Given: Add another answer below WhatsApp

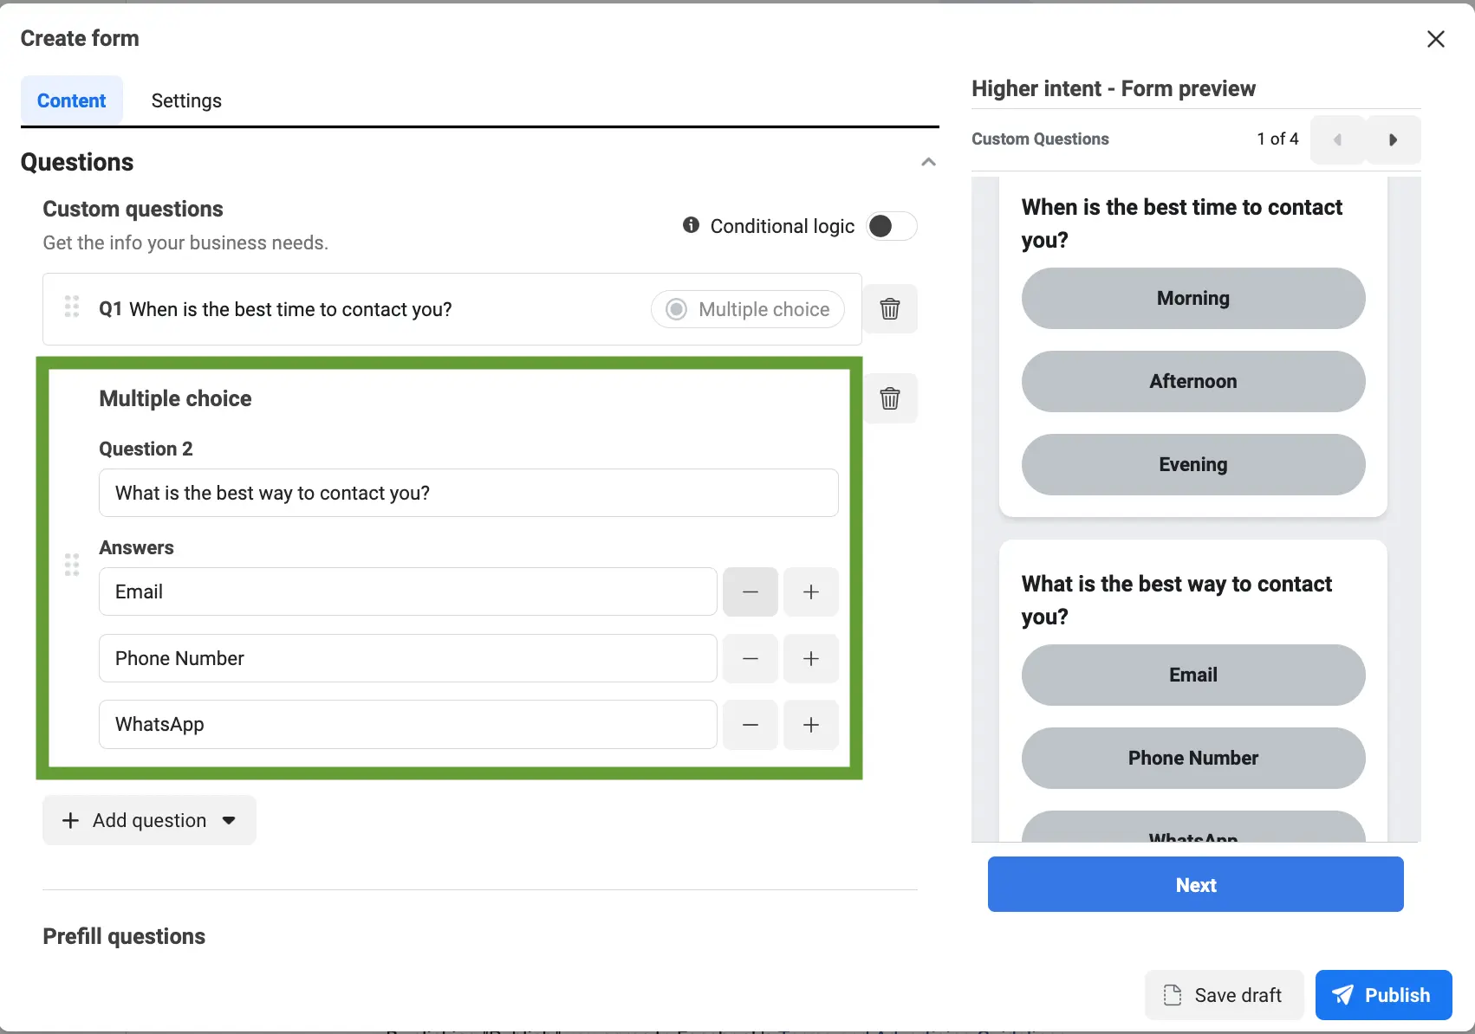Looking at the screenshot, I should tap(811, 725).
